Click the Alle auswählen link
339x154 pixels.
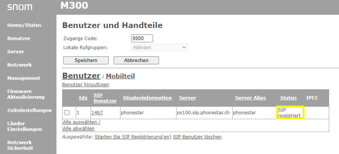pos(81,122)
